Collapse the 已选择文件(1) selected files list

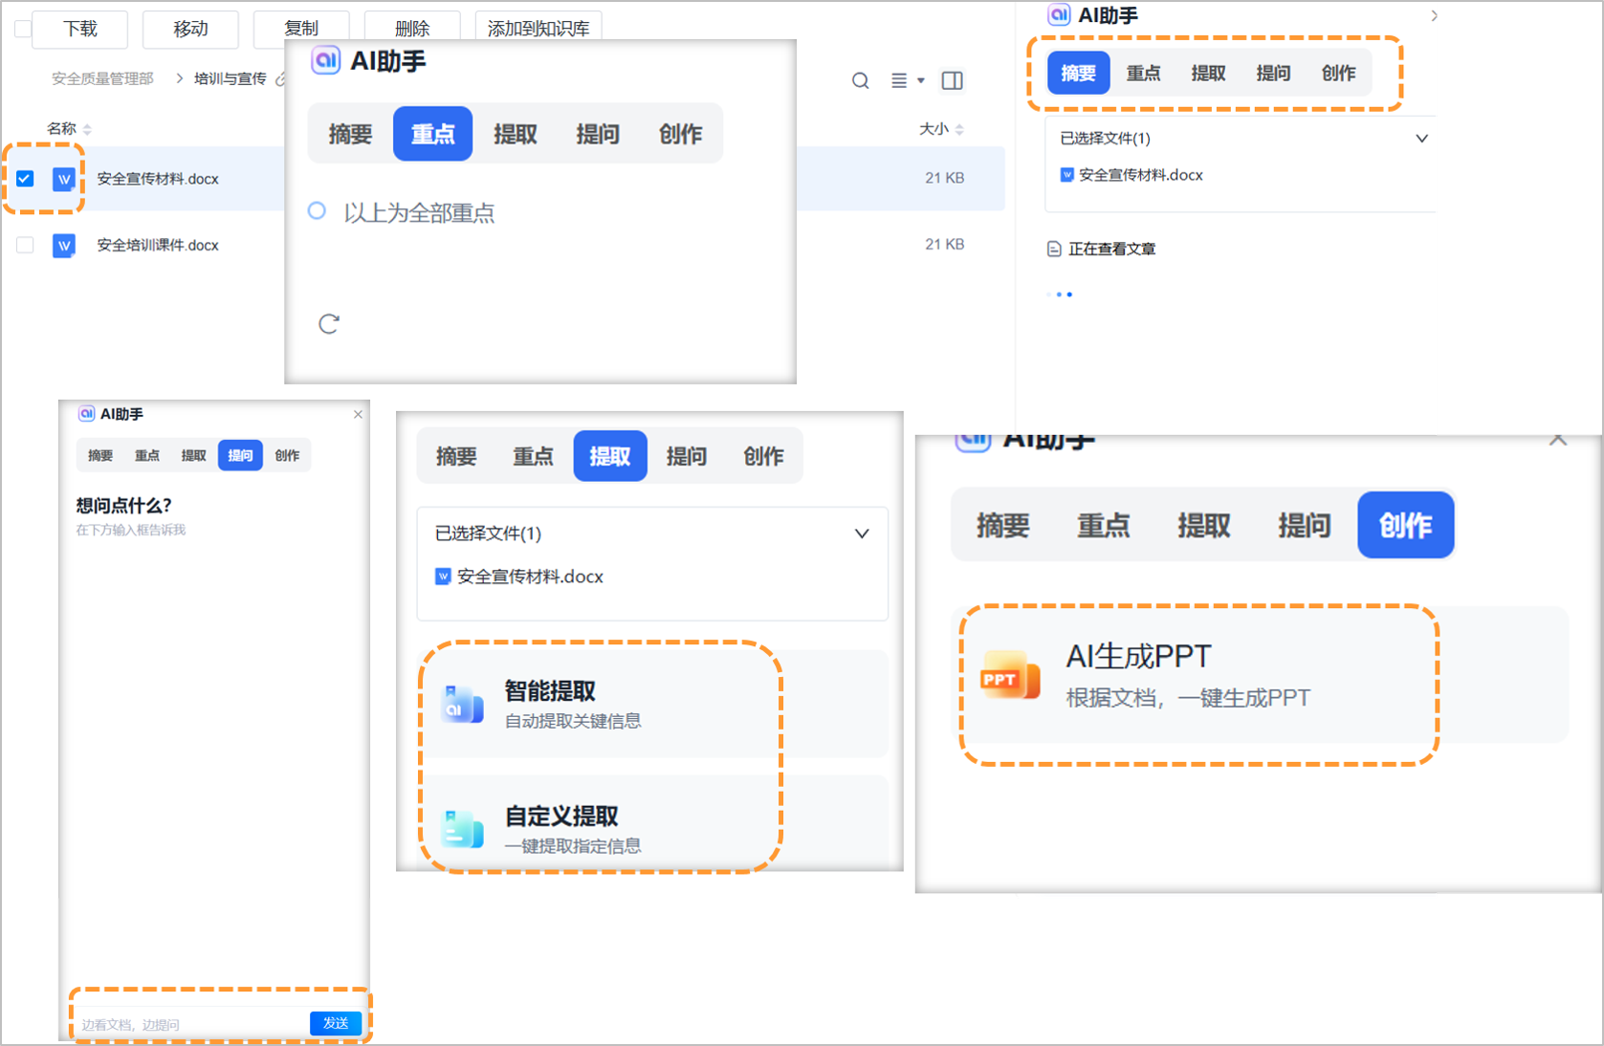click(1422, 137)
